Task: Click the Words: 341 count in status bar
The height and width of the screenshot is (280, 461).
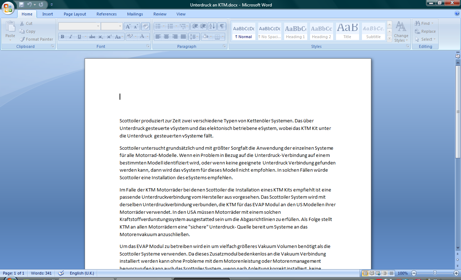Action: coord(41,273)
